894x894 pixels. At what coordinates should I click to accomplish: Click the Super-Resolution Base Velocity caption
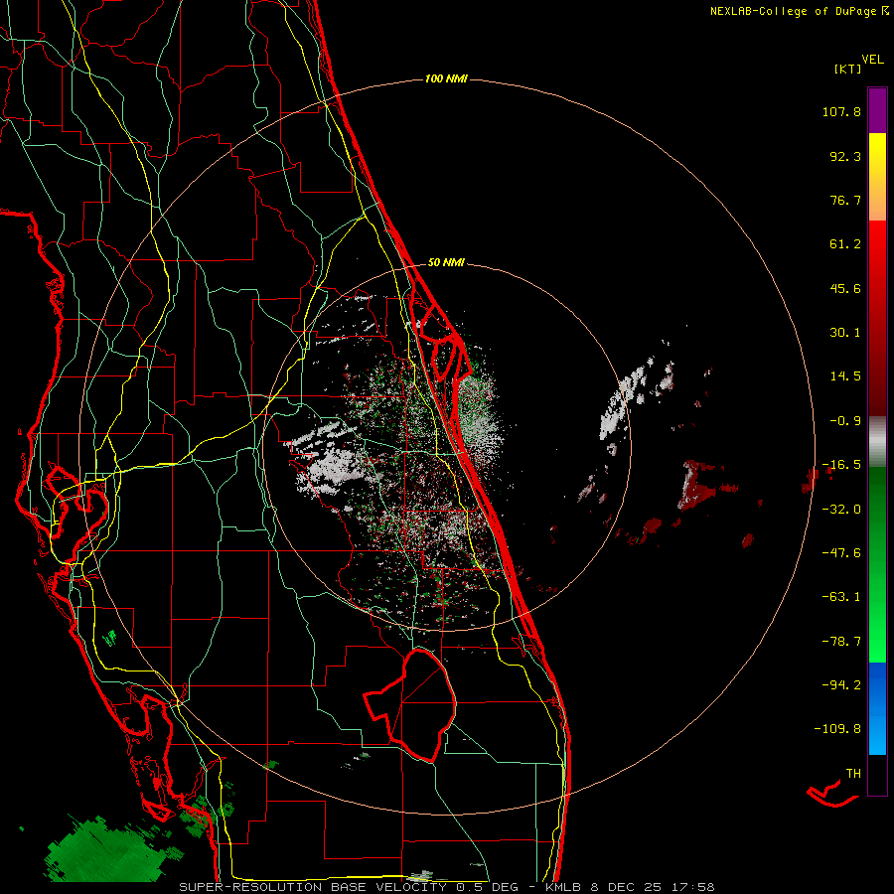(x=446, y=887)
